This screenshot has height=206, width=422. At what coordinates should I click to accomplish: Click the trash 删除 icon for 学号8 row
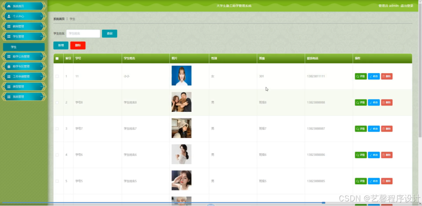[384, 103]
